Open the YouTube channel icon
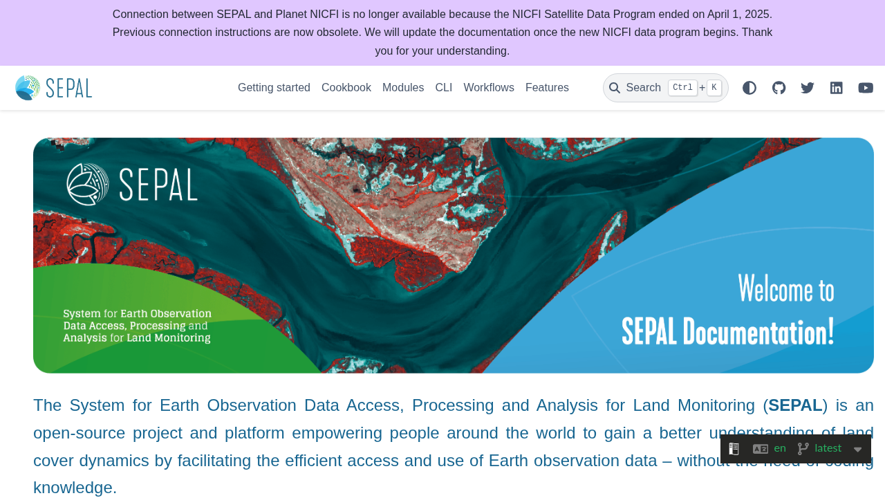The image size is (885, 498). tap(866, 88)
